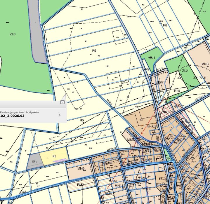Click the R5 zone label
The width and height of the screenshot is (210, 204).
tap(82, 120)
